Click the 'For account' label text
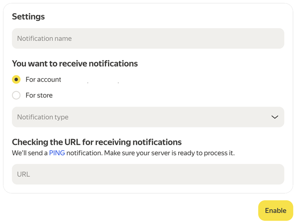The image size is (296, 224). pyautogui.click(x=43, y=80)
